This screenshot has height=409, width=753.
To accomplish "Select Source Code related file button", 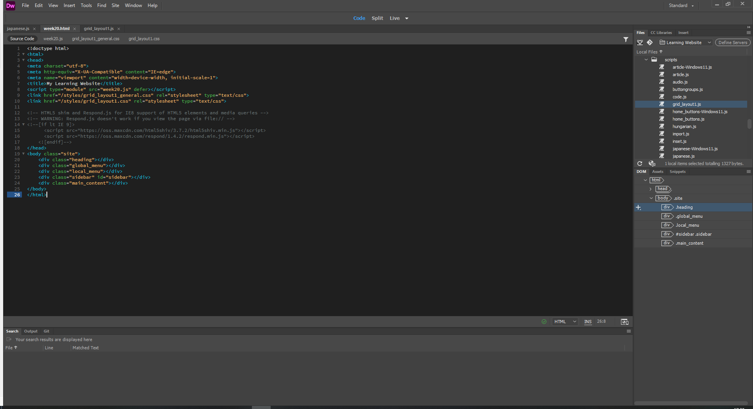I will [x=22, y=39].
